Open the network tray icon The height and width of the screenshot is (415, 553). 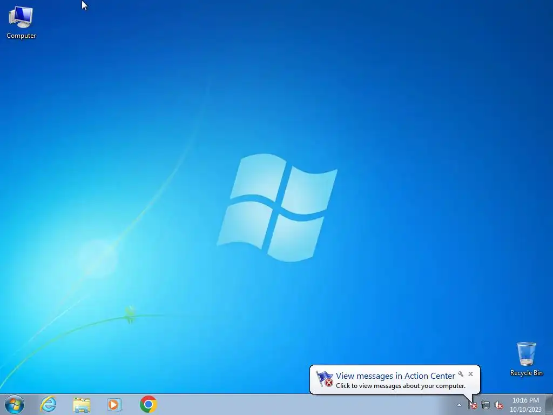[x=485, y=405]
